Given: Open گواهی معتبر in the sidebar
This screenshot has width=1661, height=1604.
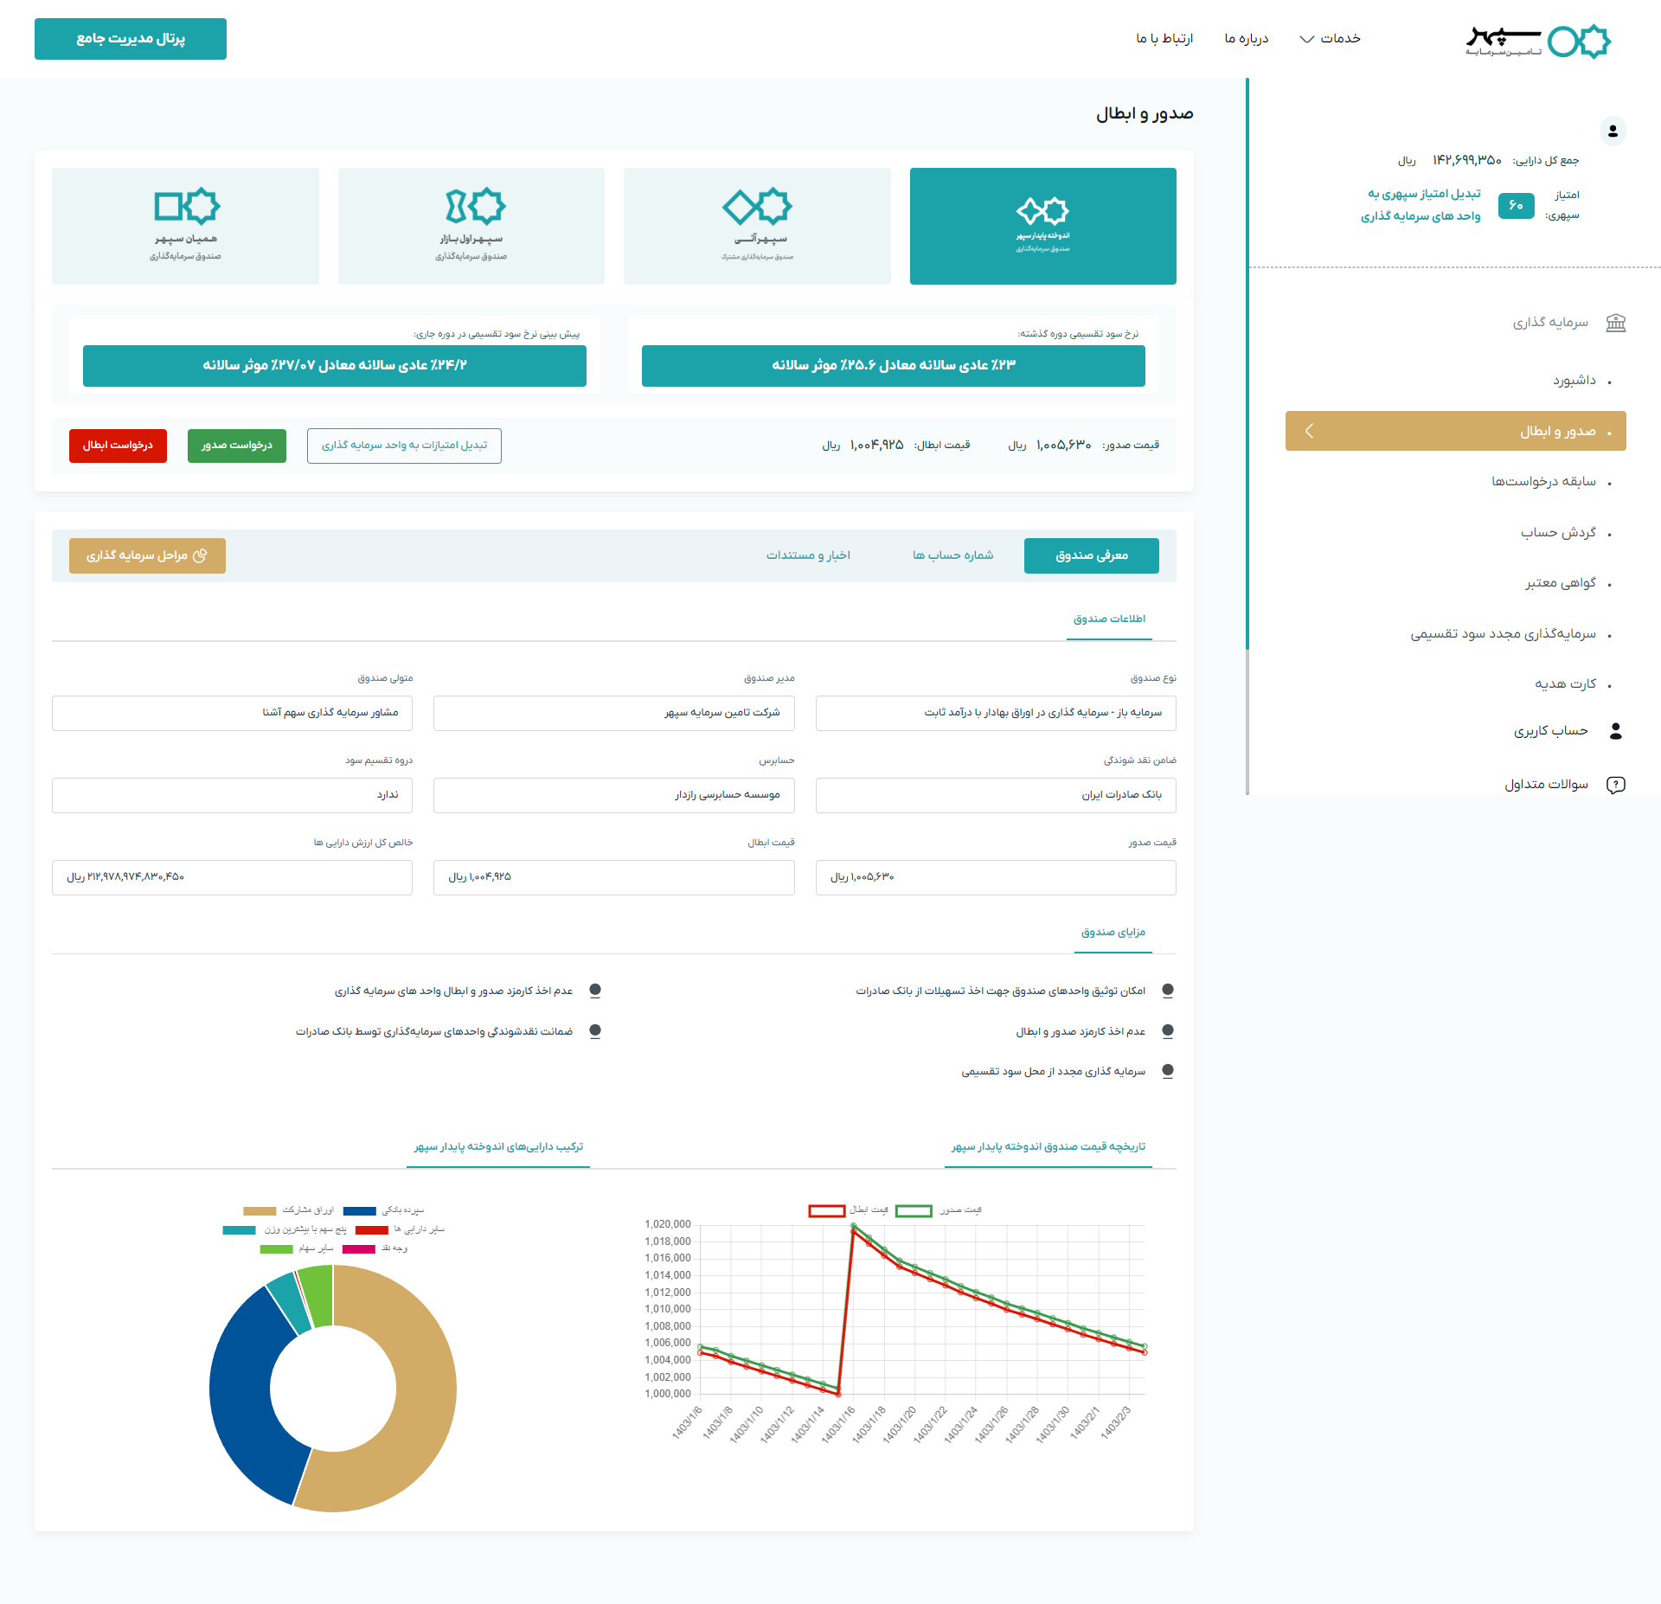Looking at the screenshot, I should click(x=1560, y=583).
